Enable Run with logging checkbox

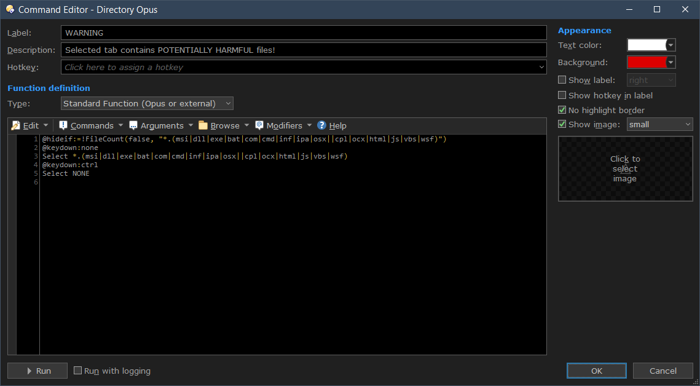coord(78,371)
